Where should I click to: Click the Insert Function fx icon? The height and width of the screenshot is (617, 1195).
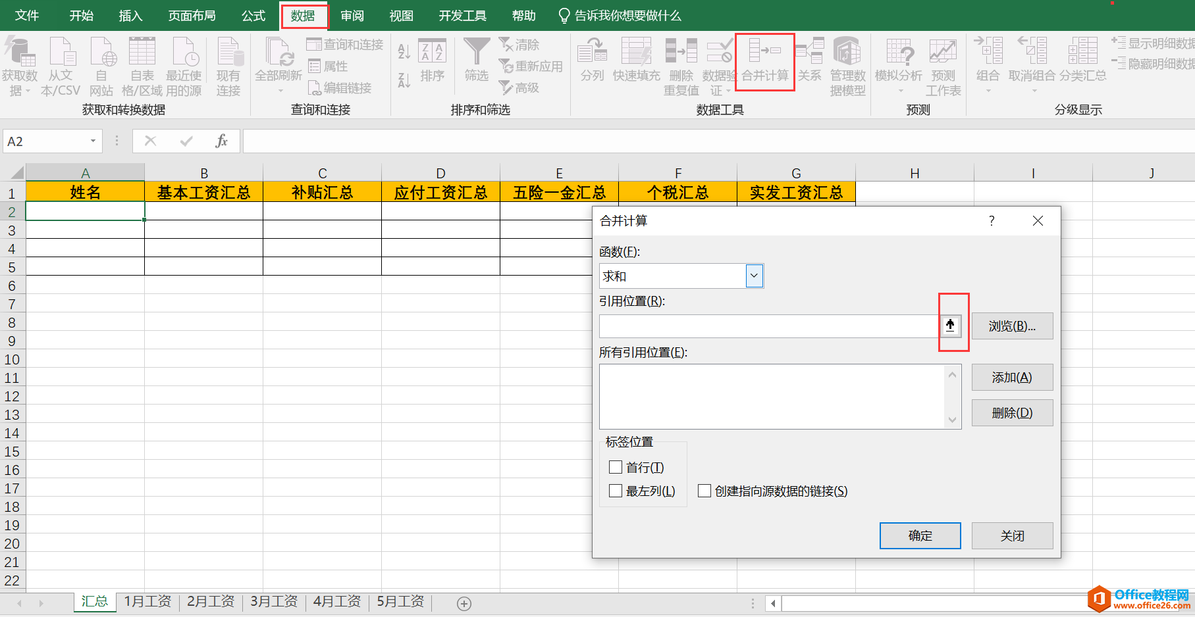222,141
